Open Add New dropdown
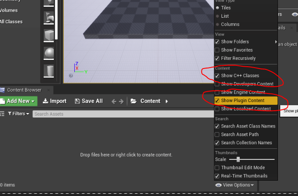Screen dimensions: 298x196 (18, 101)
